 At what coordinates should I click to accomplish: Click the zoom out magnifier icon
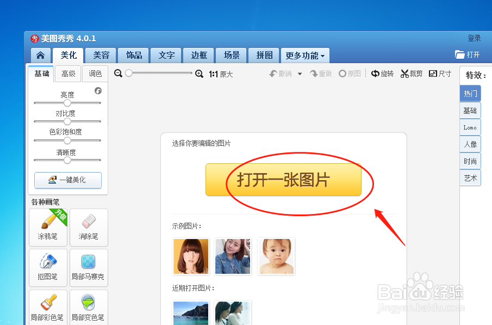(119, 73)
